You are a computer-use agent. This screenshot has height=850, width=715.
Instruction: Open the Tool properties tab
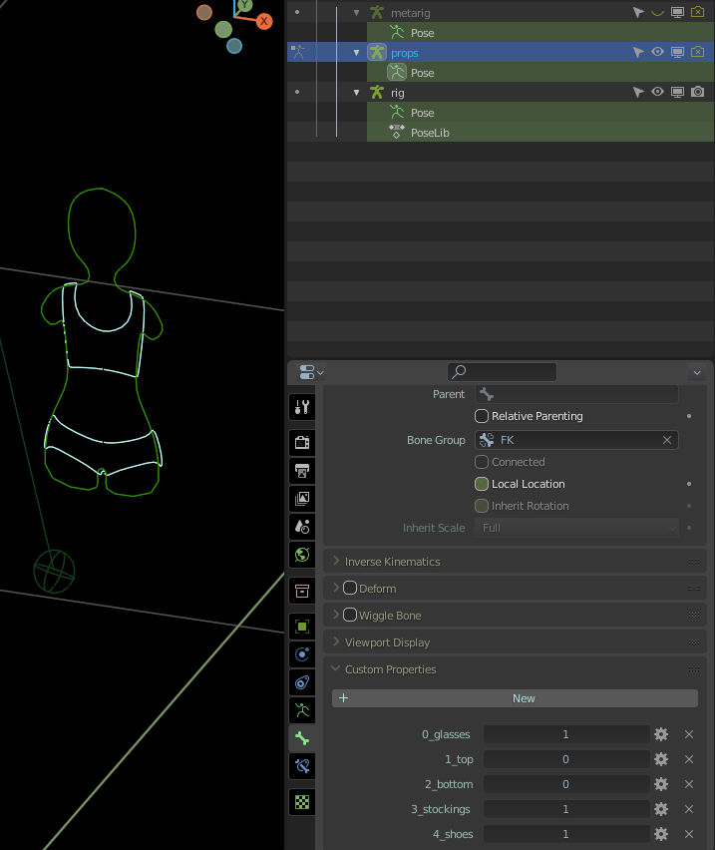(x=303, y=407)
